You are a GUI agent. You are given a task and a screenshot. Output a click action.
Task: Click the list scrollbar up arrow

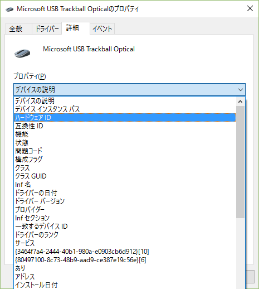click(x=241, y=102)
